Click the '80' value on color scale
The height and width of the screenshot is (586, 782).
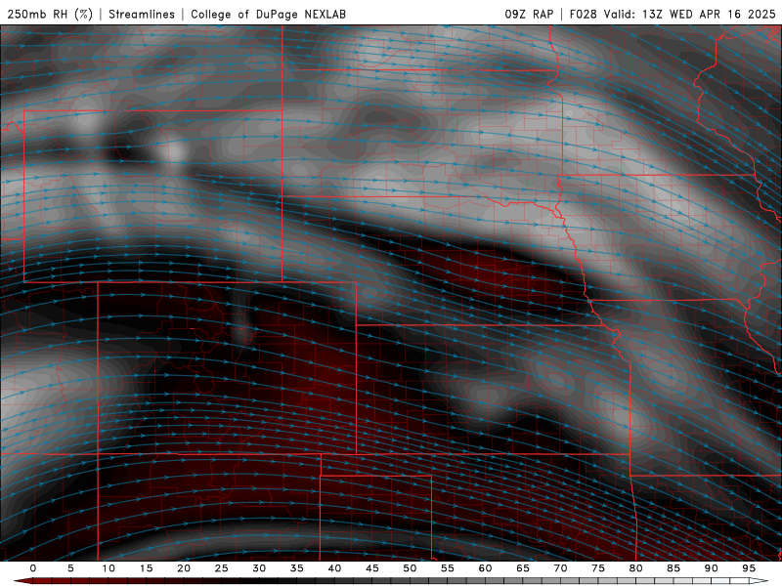click(x=635, y=568)
